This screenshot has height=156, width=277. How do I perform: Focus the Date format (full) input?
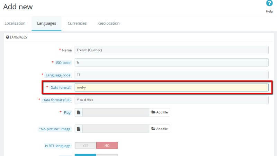(x=171, y=100)
